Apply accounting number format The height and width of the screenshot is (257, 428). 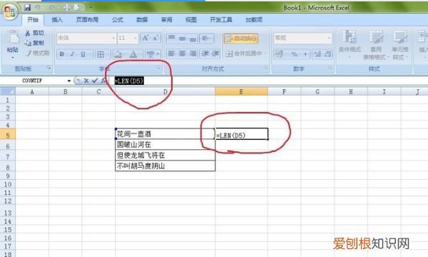[279, 54]
